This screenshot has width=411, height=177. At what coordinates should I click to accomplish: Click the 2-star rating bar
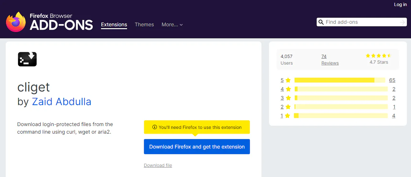341,107
